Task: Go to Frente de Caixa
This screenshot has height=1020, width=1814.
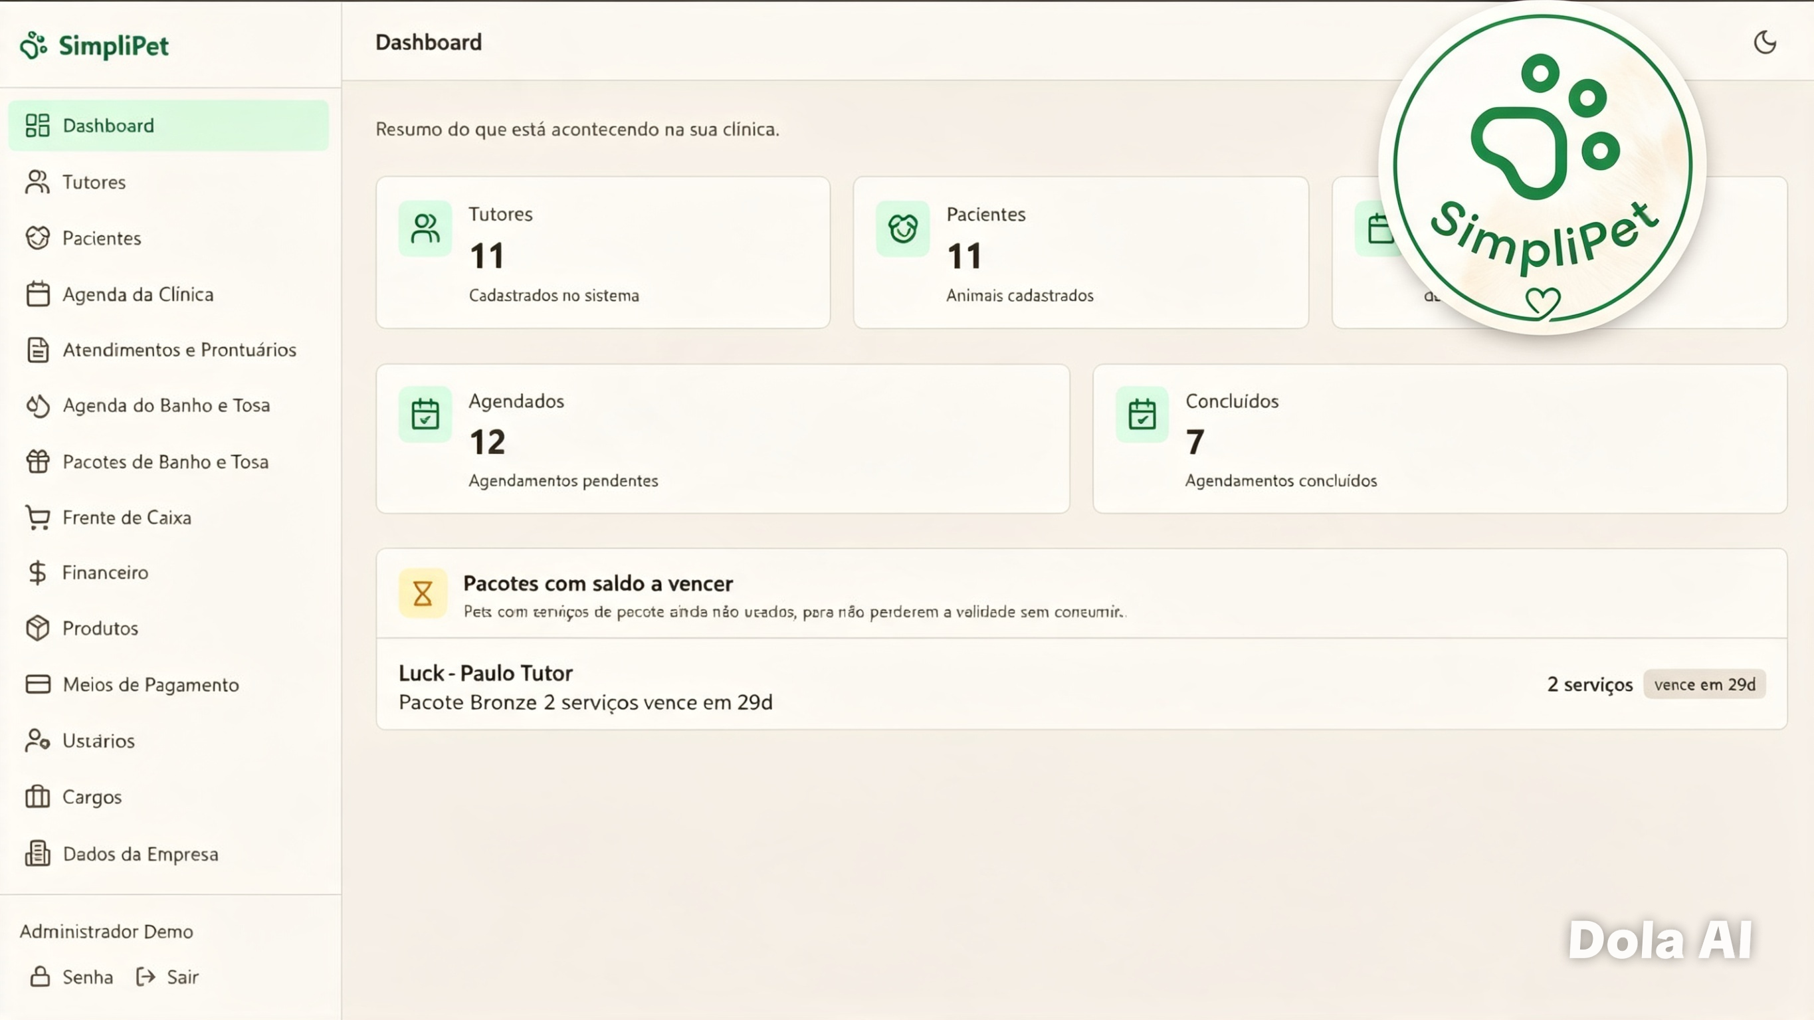Action: coord(168,517)
